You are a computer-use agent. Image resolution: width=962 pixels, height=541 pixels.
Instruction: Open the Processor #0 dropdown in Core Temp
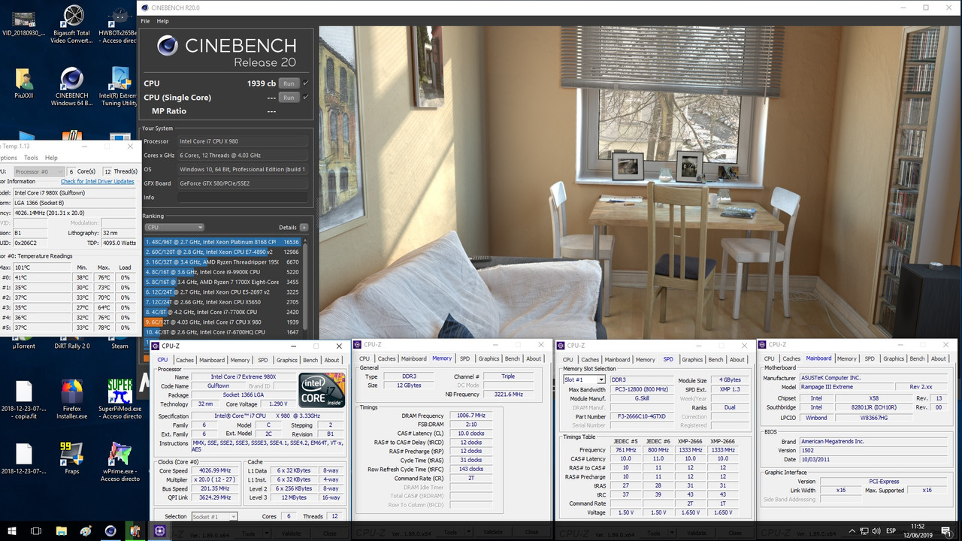click(38, 171)
